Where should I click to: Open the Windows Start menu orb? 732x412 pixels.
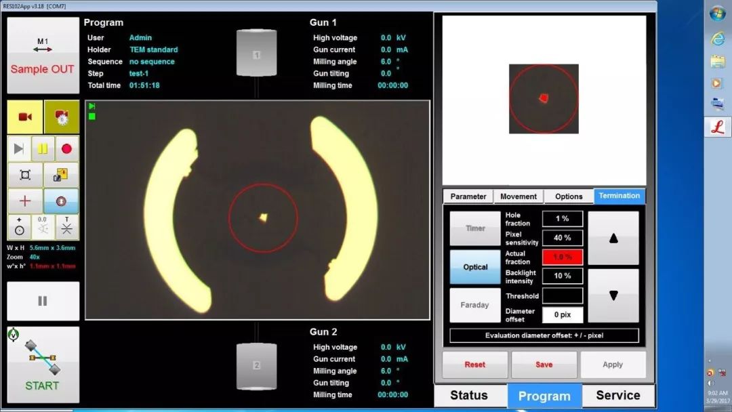tap(717, 14)
